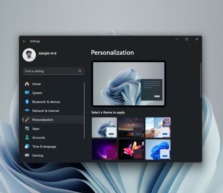The height and width of the screenshot is (193, 223).
Task: Click the Home house icon in sidebar
Action: tap(27, 84)
